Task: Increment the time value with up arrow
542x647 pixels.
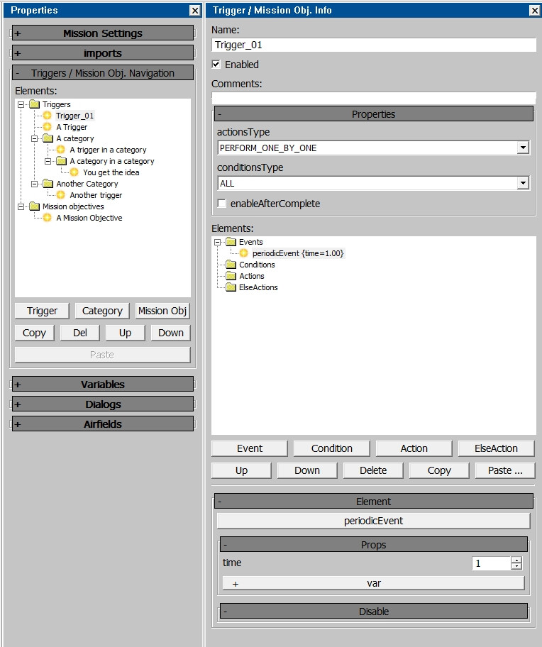Action: [516, 560]
